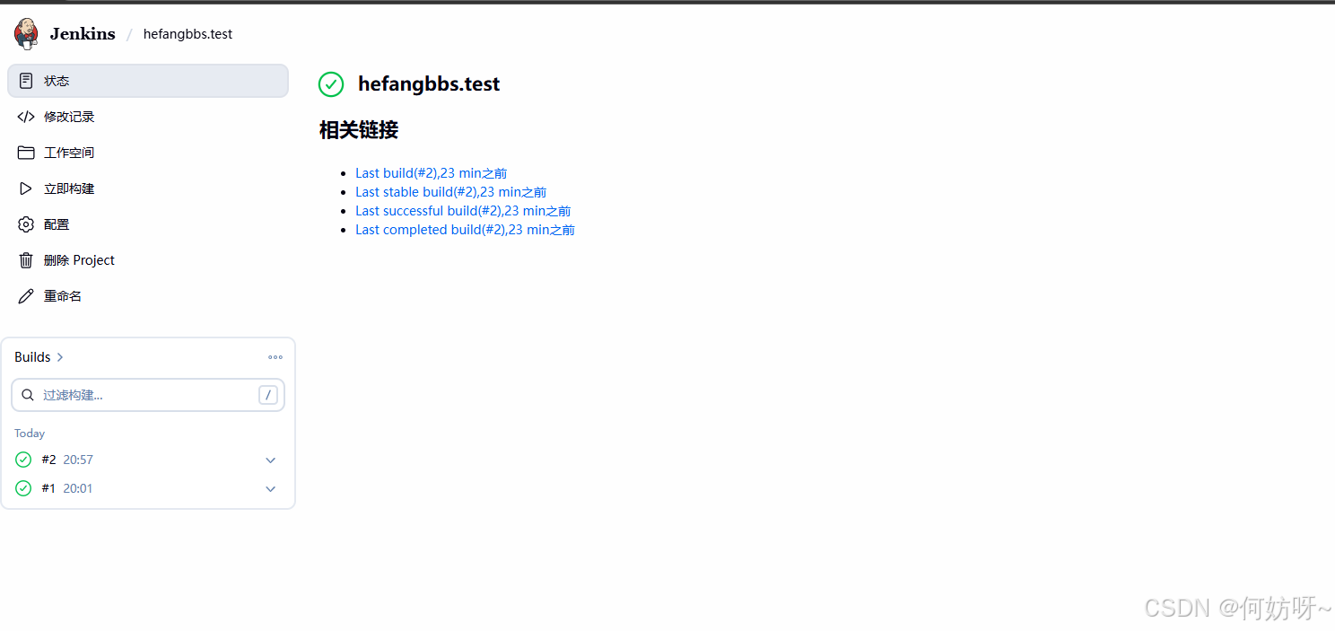
Task: Click the green check icon for build #1
Action: pyautogui.click(x=23, y=488)
